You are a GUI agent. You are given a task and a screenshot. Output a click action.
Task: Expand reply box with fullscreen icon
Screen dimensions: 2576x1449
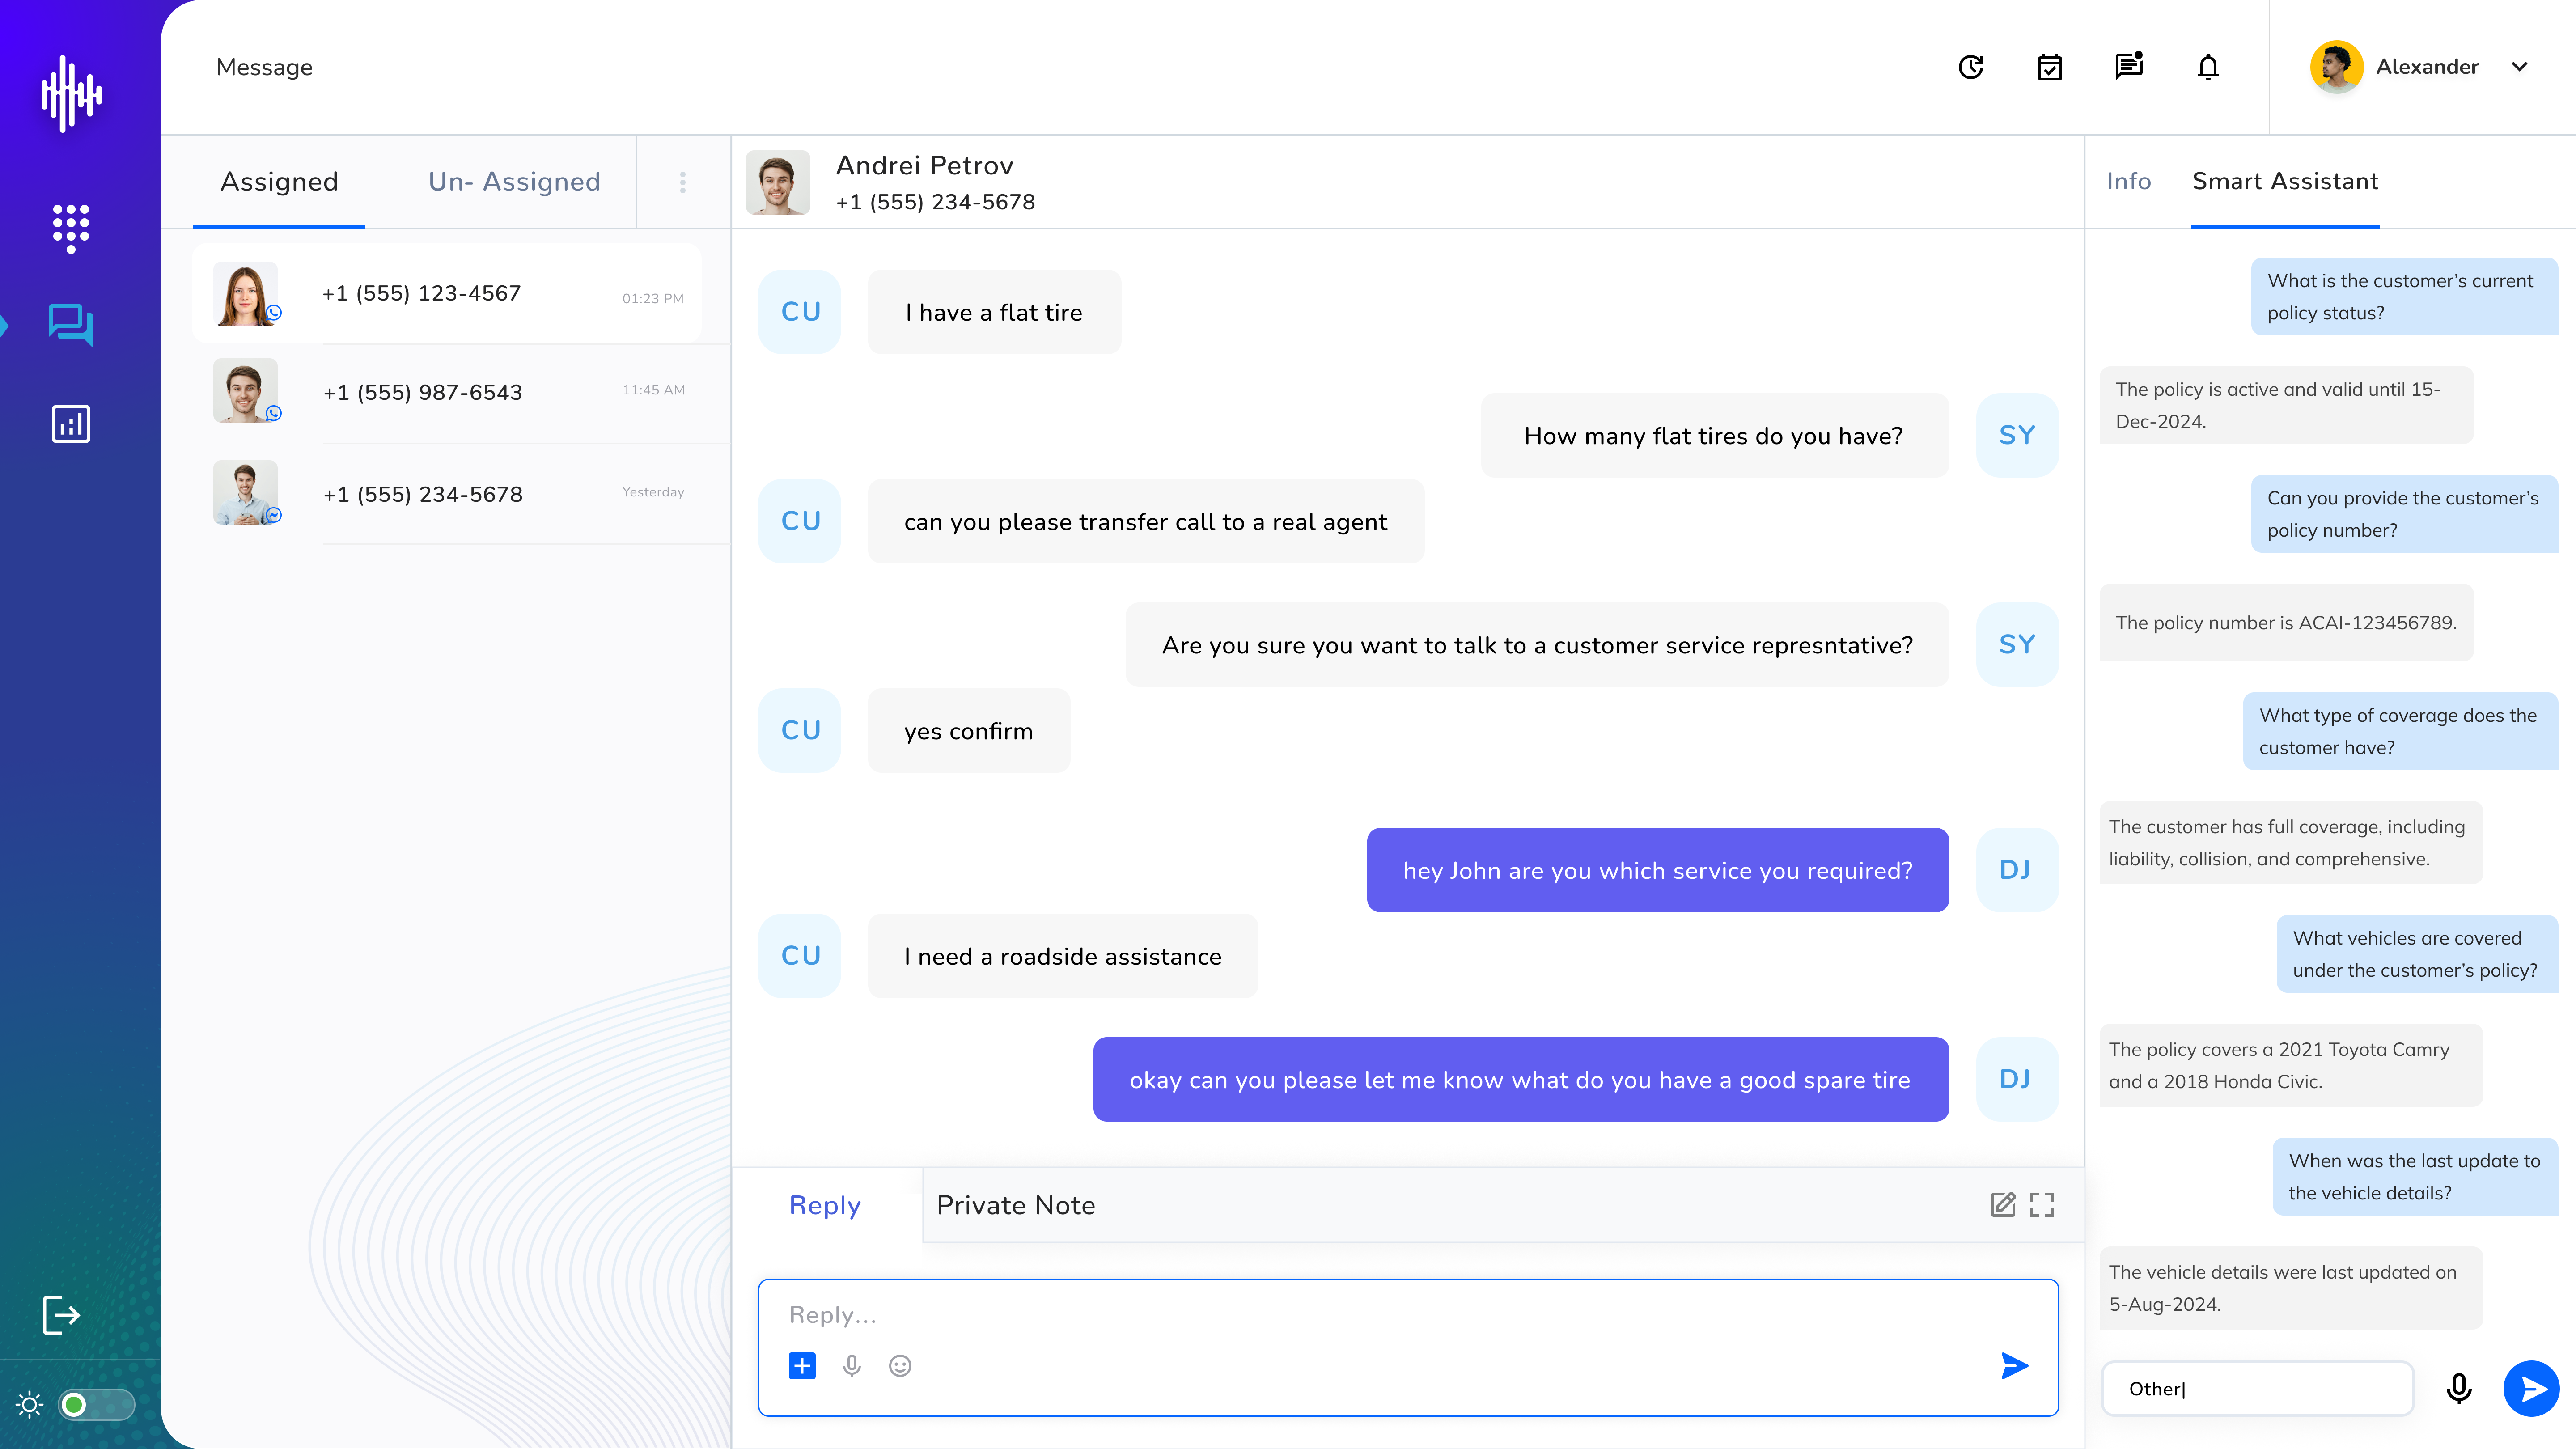[2042, 1204]
